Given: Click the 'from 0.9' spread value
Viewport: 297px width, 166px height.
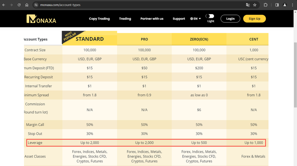Looking at the screenshot, I should coord(144,95).
